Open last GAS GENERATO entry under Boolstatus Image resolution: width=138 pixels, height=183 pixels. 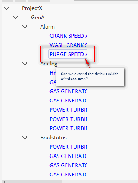coord(68,175)
